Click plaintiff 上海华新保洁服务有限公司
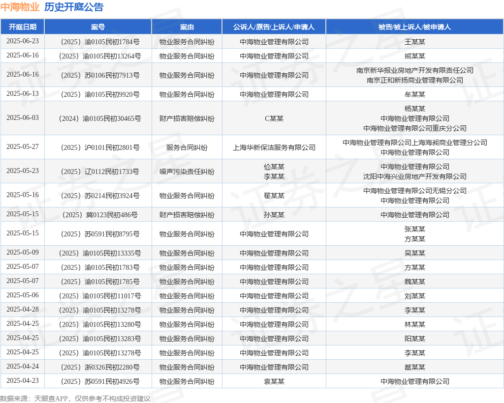The image size is (504, 403). click(x=274, y=147)
